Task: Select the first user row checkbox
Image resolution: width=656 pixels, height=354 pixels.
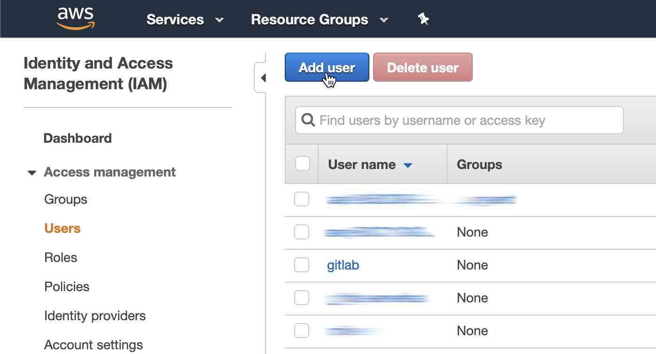Action: click(x=302, y=199)
